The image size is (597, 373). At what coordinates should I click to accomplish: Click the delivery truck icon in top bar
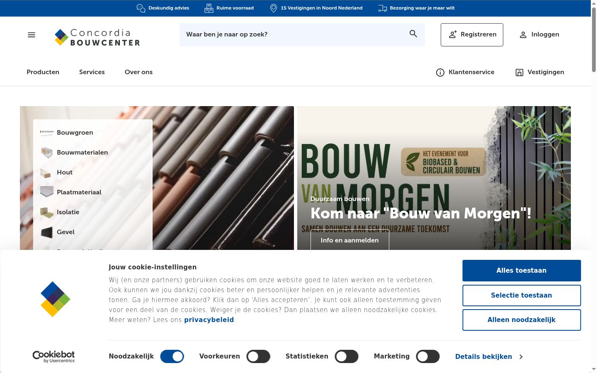tap(382, 8)
